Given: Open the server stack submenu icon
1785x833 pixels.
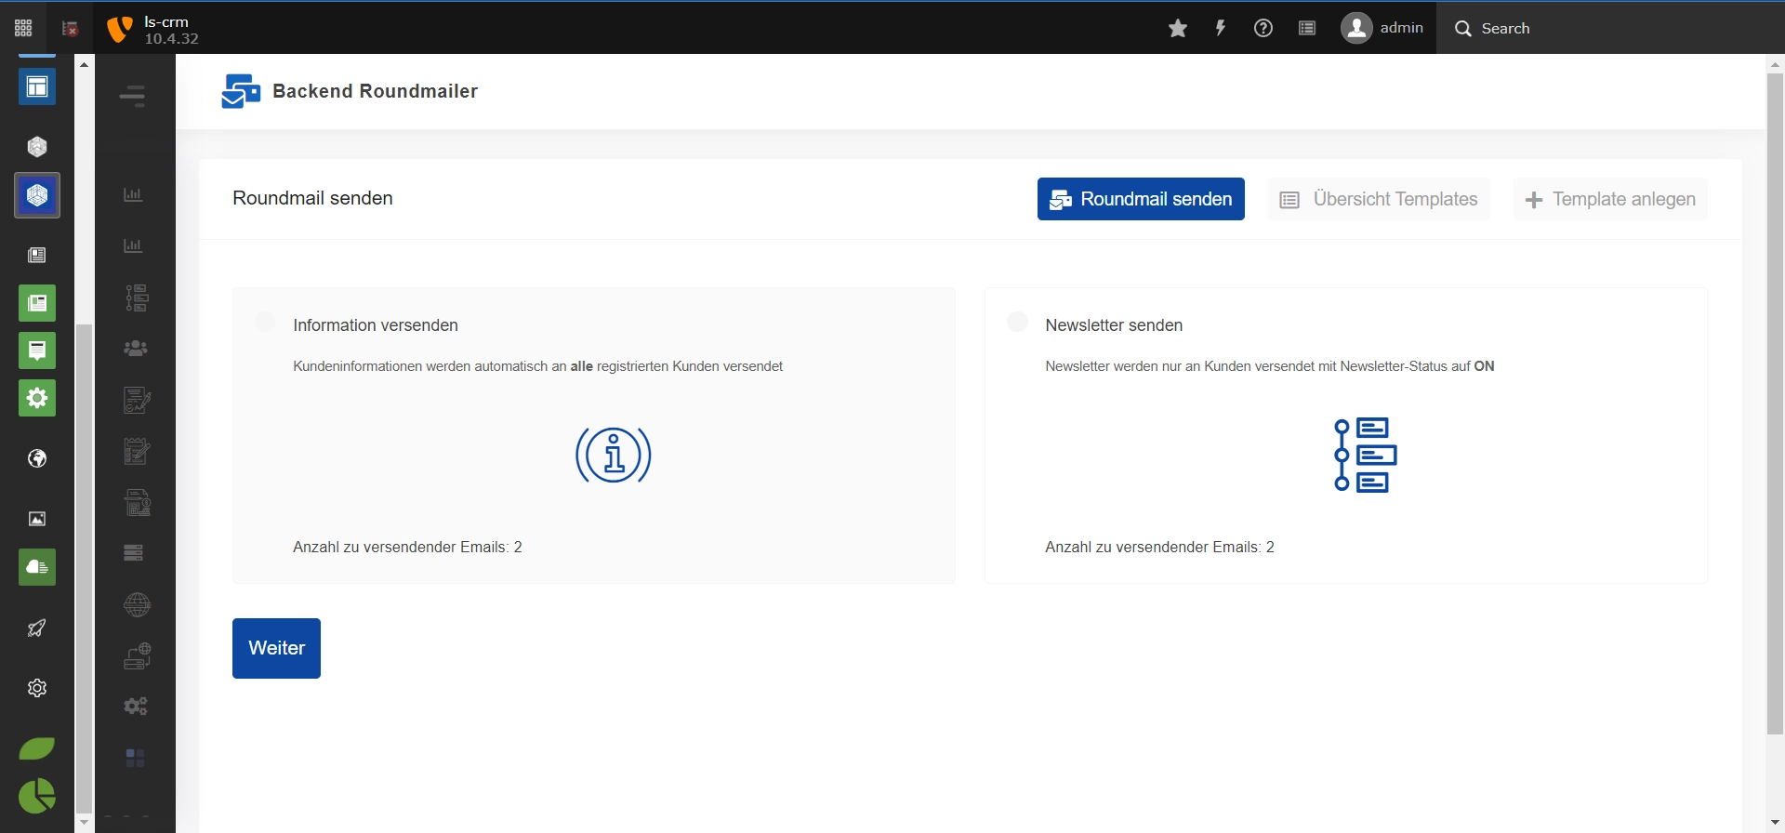Looking at the screenshot, I should (134, 553).
